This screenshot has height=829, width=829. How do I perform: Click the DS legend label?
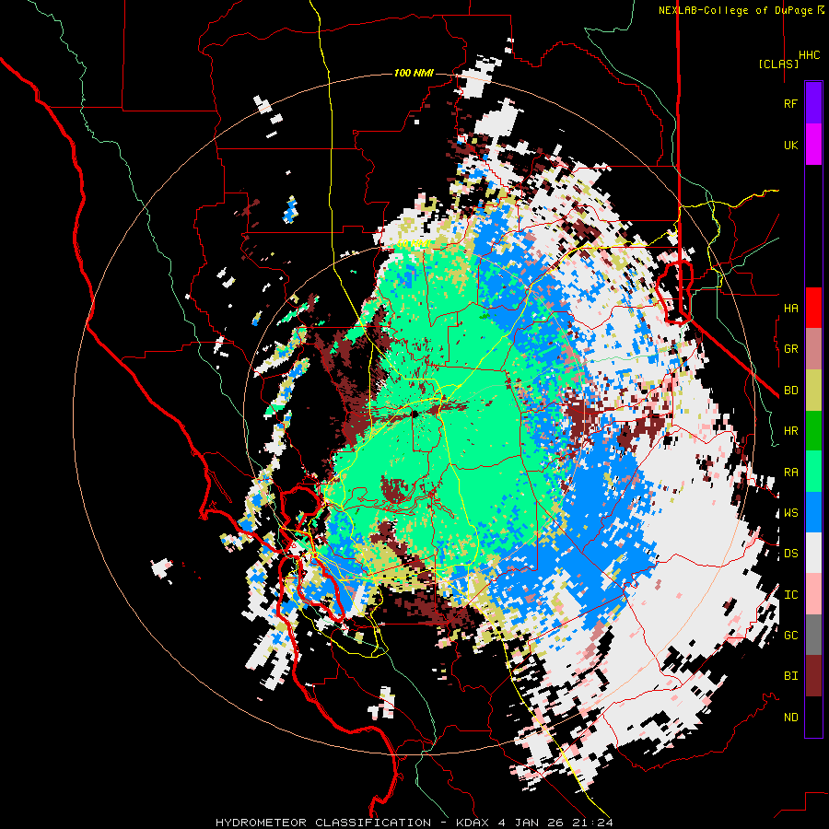(x=790, y=554)
